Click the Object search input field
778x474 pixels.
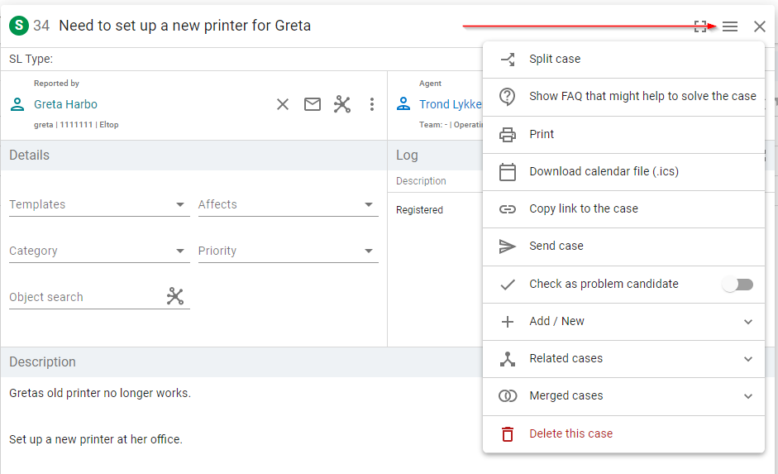pyautogui.click(x=85, y=297)
